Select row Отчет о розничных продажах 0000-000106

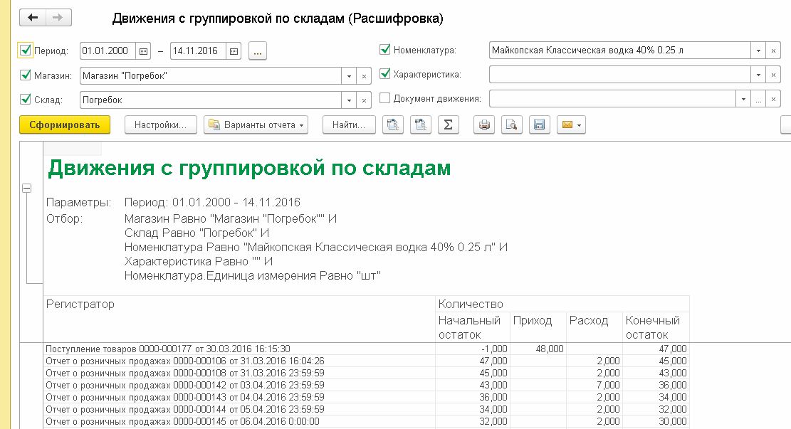[x=366, y=361]
